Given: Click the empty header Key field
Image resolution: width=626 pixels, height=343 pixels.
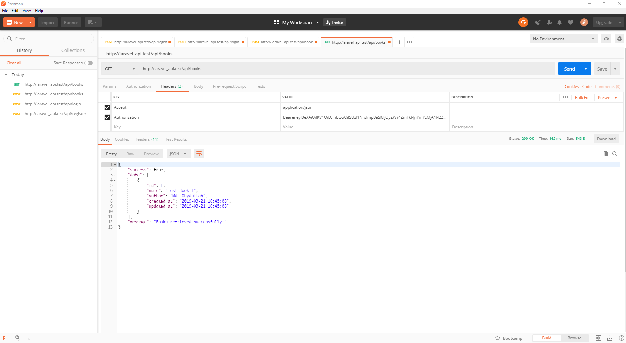Looking at the screenshot, I should click(195, 127).
